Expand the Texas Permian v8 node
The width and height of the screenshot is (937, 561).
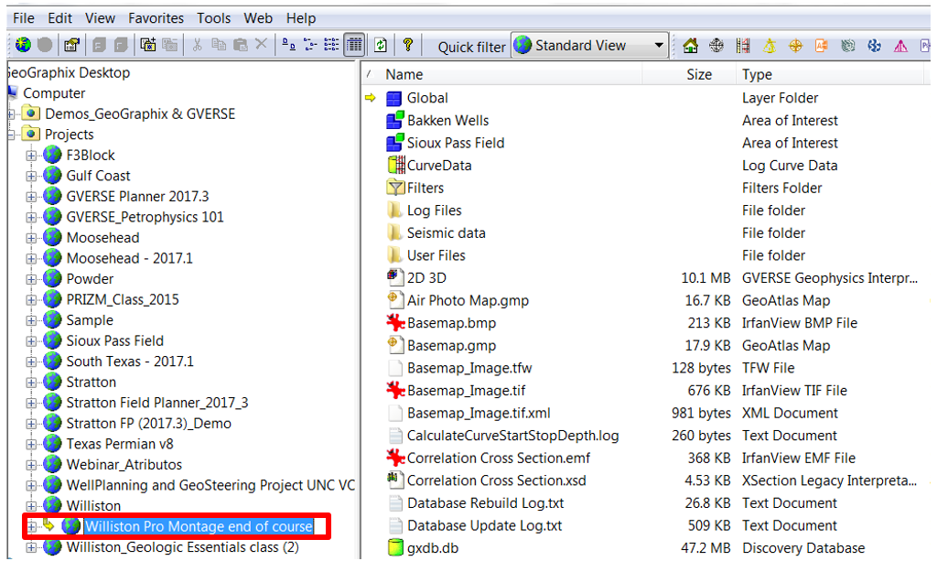(31, 445)
